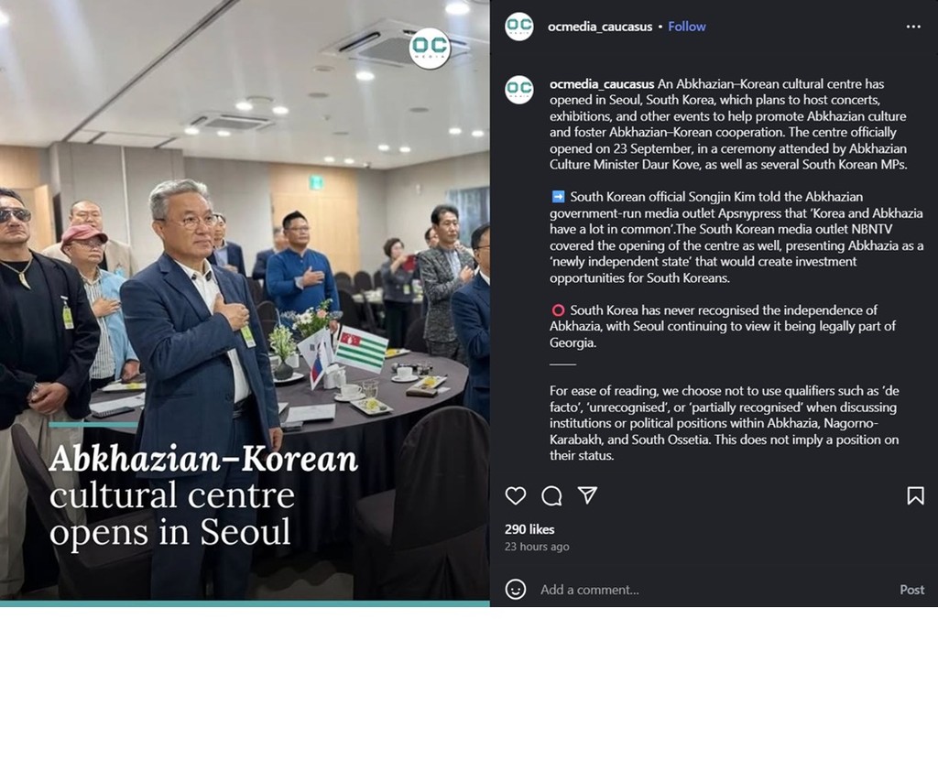Click the Abkhazian flag in the photo

[361, 348]
